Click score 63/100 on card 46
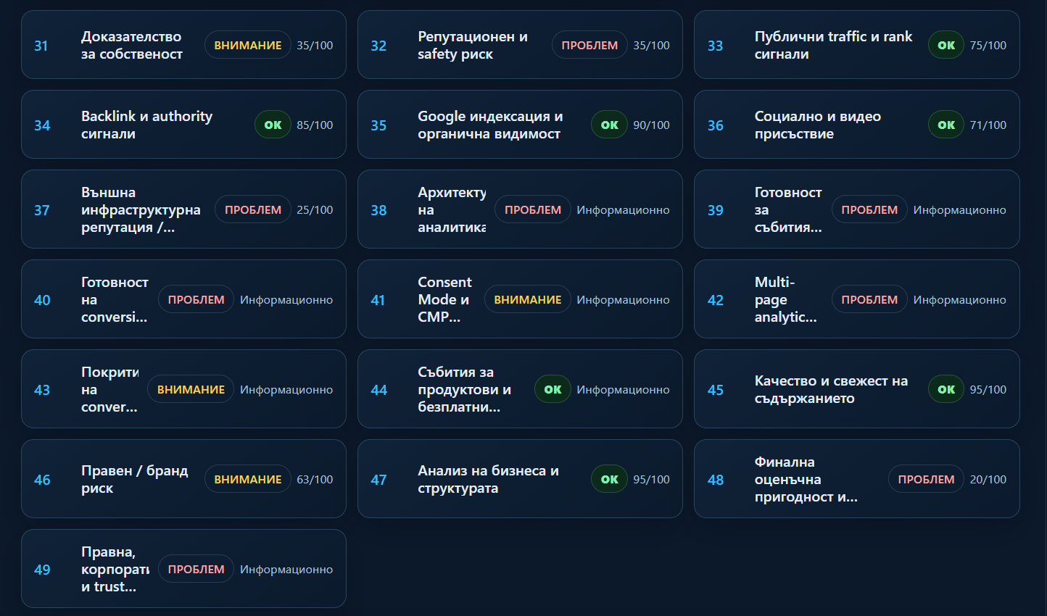This screenshot has height=616, width=1047. pos(315,479)
